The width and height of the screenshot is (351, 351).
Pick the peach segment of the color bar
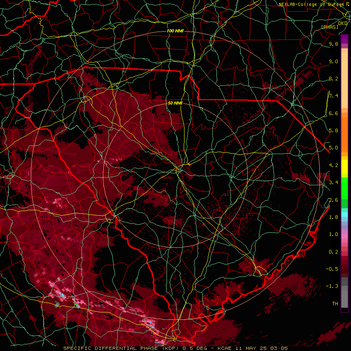[344, 81]
